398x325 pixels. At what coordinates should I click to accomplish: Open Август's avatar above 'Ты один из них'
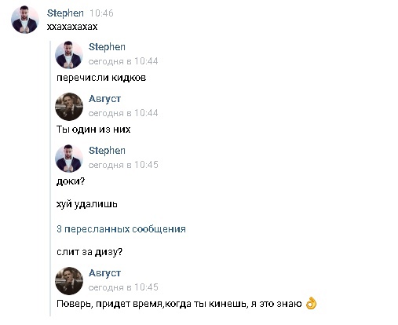click(x=69, y=107)
